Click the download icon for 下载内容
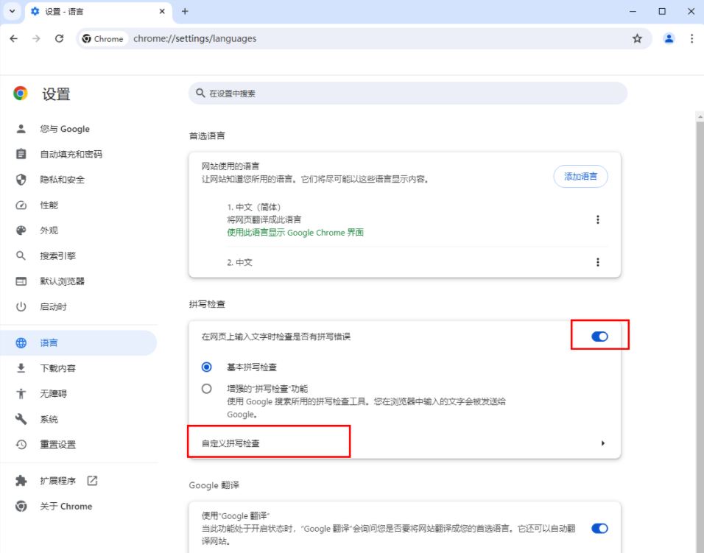 tap(21, 368)
